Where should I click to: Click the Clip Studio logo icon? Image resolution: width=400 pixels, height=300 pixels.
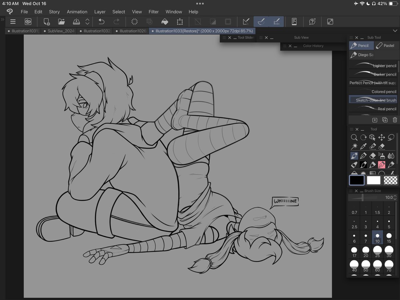click(x=10, y=12)
